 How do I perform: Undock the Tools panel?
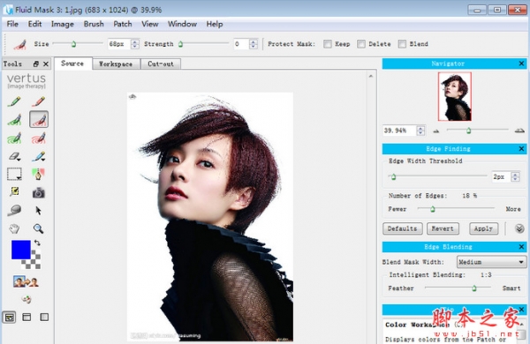click(x=36, y=64)
